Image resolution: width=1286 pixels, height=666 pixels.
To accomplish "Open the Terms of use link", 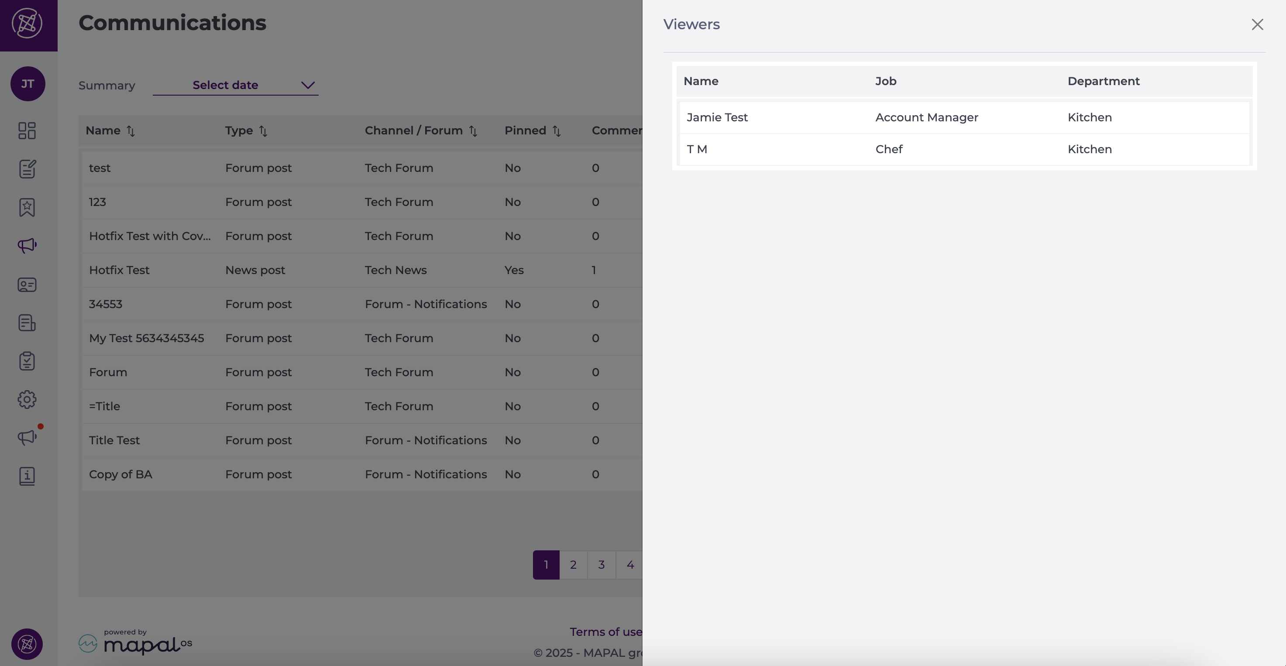I will coord(605,632).
